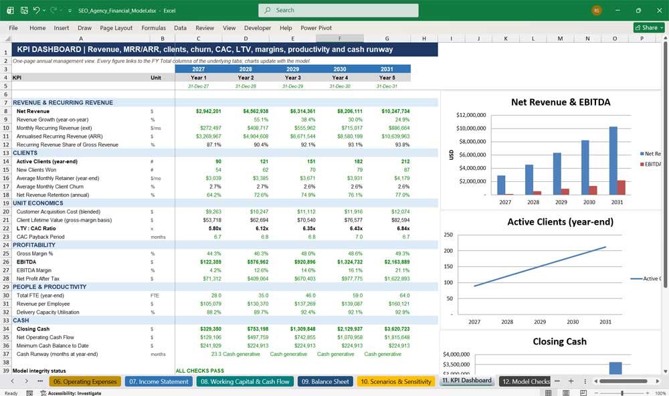Click the macro recording icon in status bar
The height and width of the screenshot is (396, 669).
29,393
